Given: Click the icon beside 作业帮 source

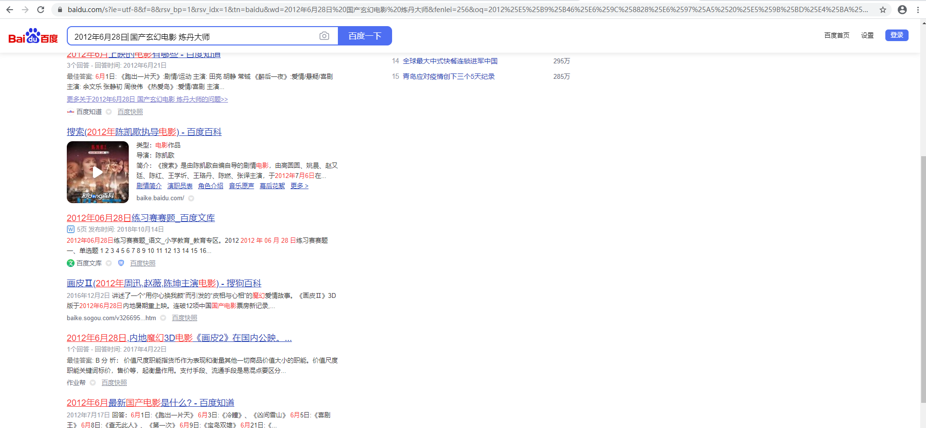Looking at the screenshot, I should (92, 383).
